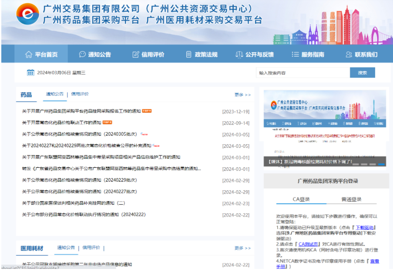This screenshot has height=272, width=393.
Task: Select the CA登录 login tab
Action: [301, 199]
